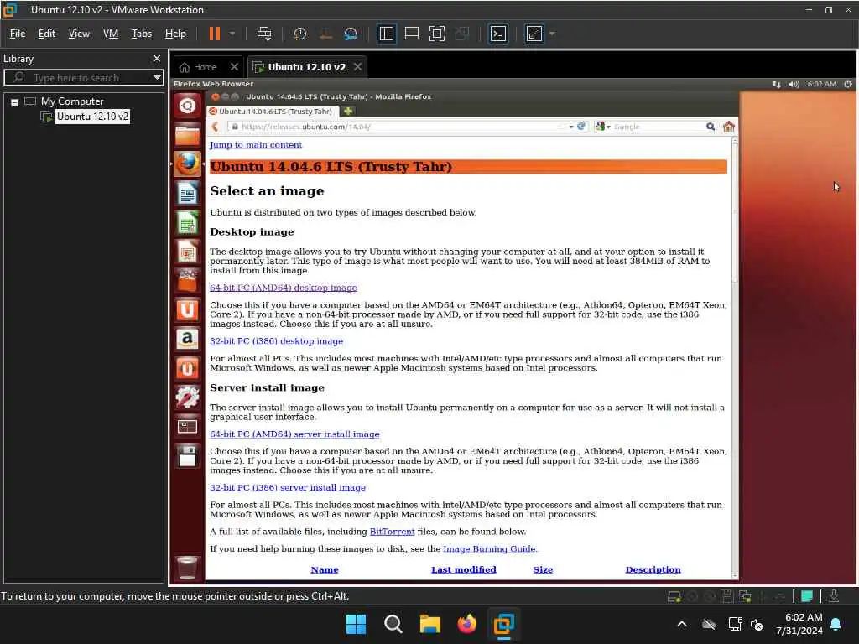Open the floppy disk launcher icon
Image resolution: width=859 pixels, height=644 pixels.
point(187,455)
